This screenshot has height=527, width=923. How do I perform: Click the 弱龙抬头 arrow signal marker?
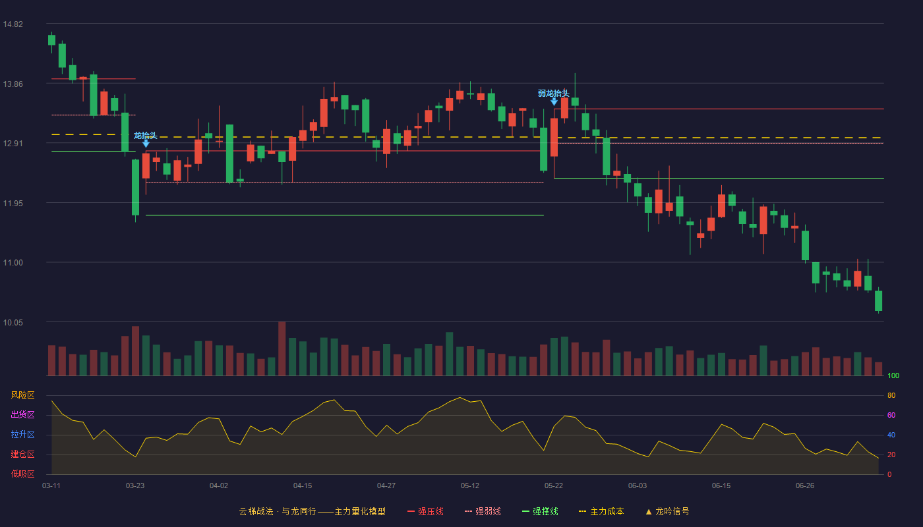point(554,101)
